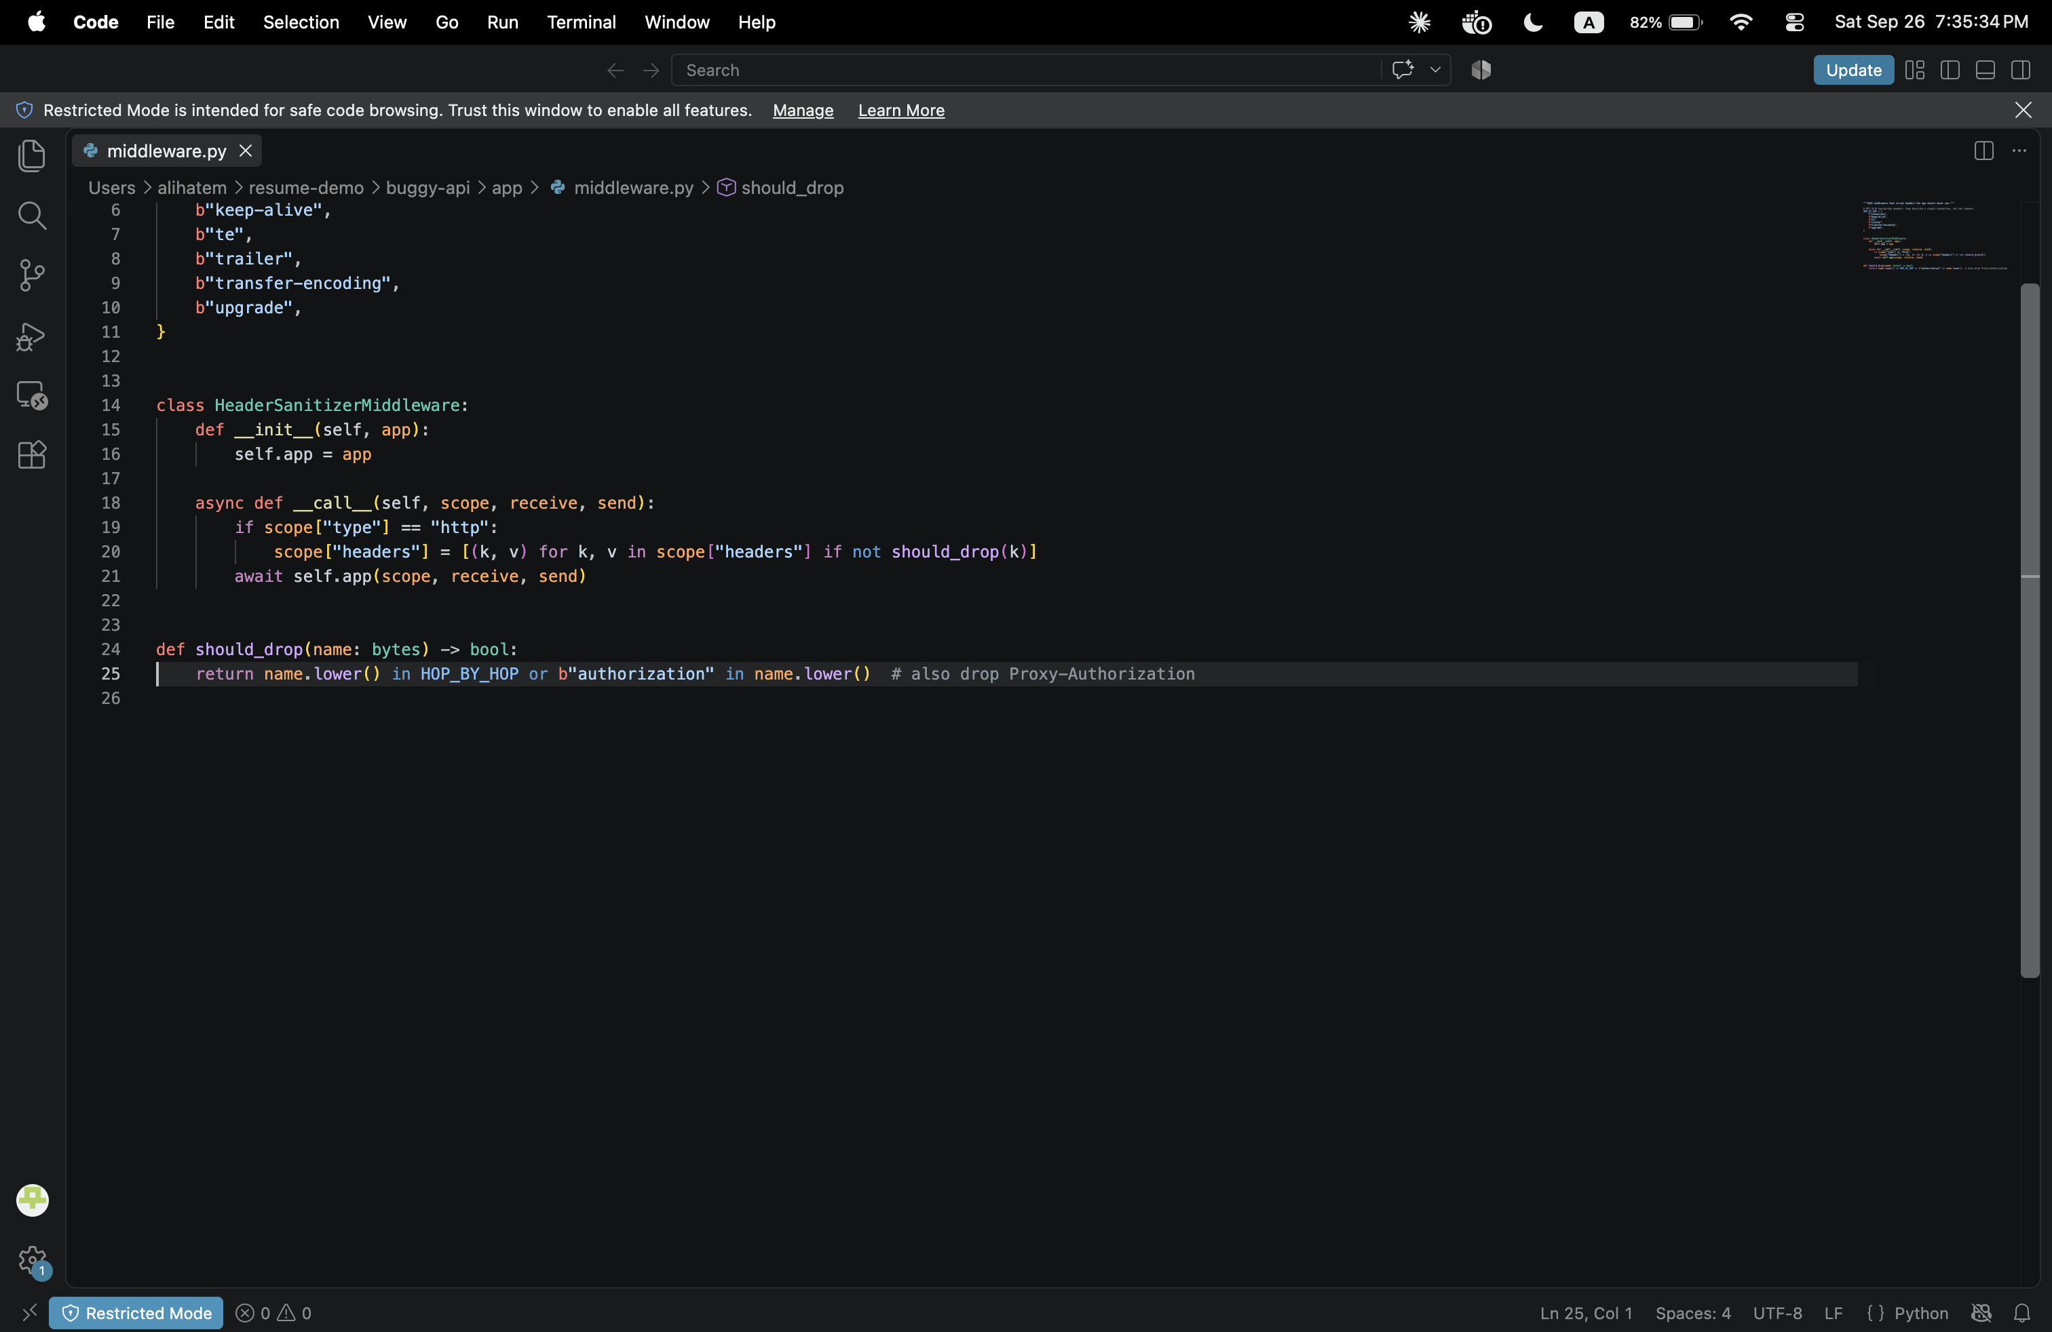Open the Terminal menu

pos(581,22)
